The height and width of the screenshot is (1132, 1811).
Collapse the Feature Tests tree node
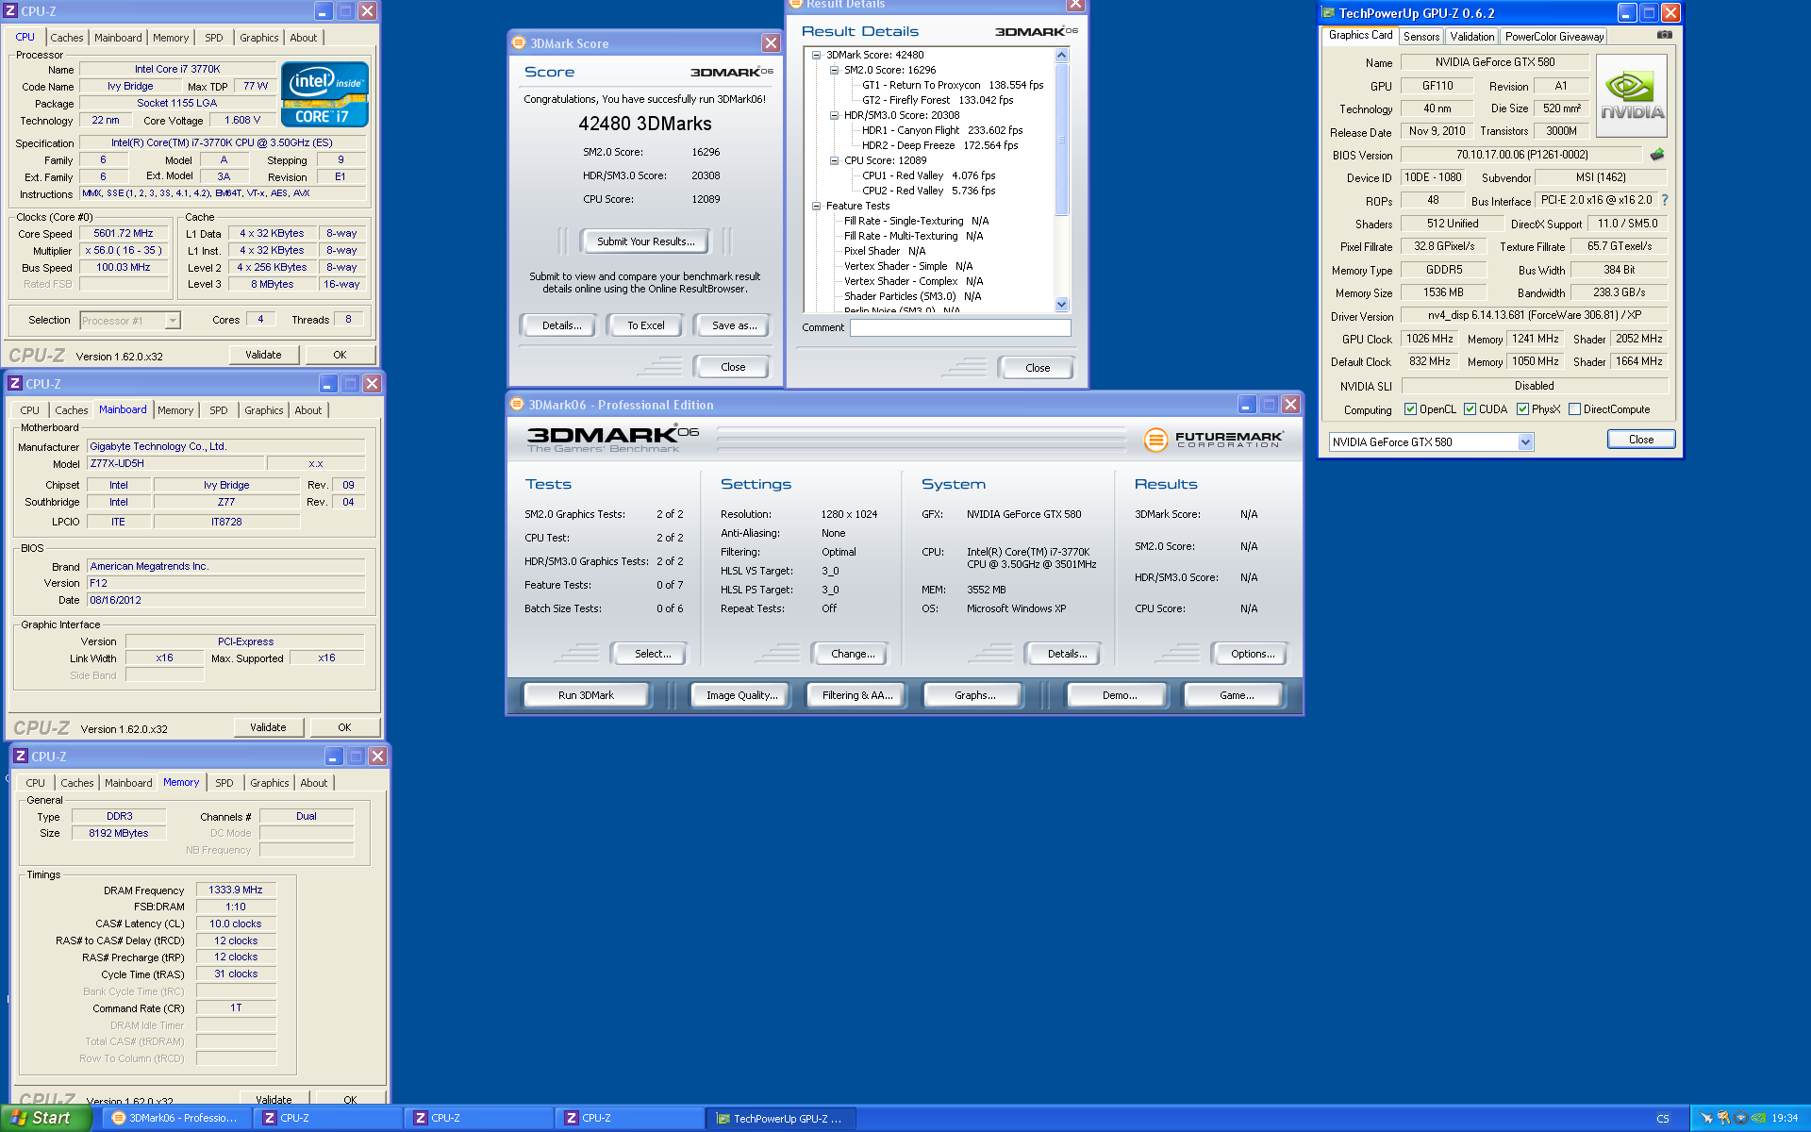point(817,206)
